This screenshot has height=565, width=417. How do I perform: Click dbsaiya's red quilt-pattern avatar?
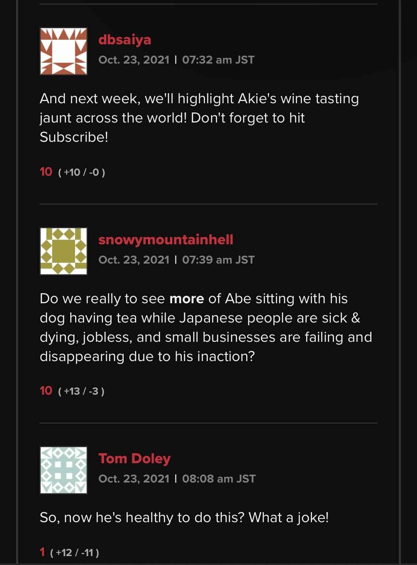pyautogui.click(x=63, y=51)
